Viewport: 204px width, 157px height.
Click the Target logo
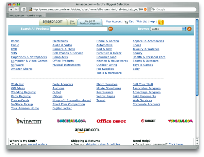[x=148, y=121]
